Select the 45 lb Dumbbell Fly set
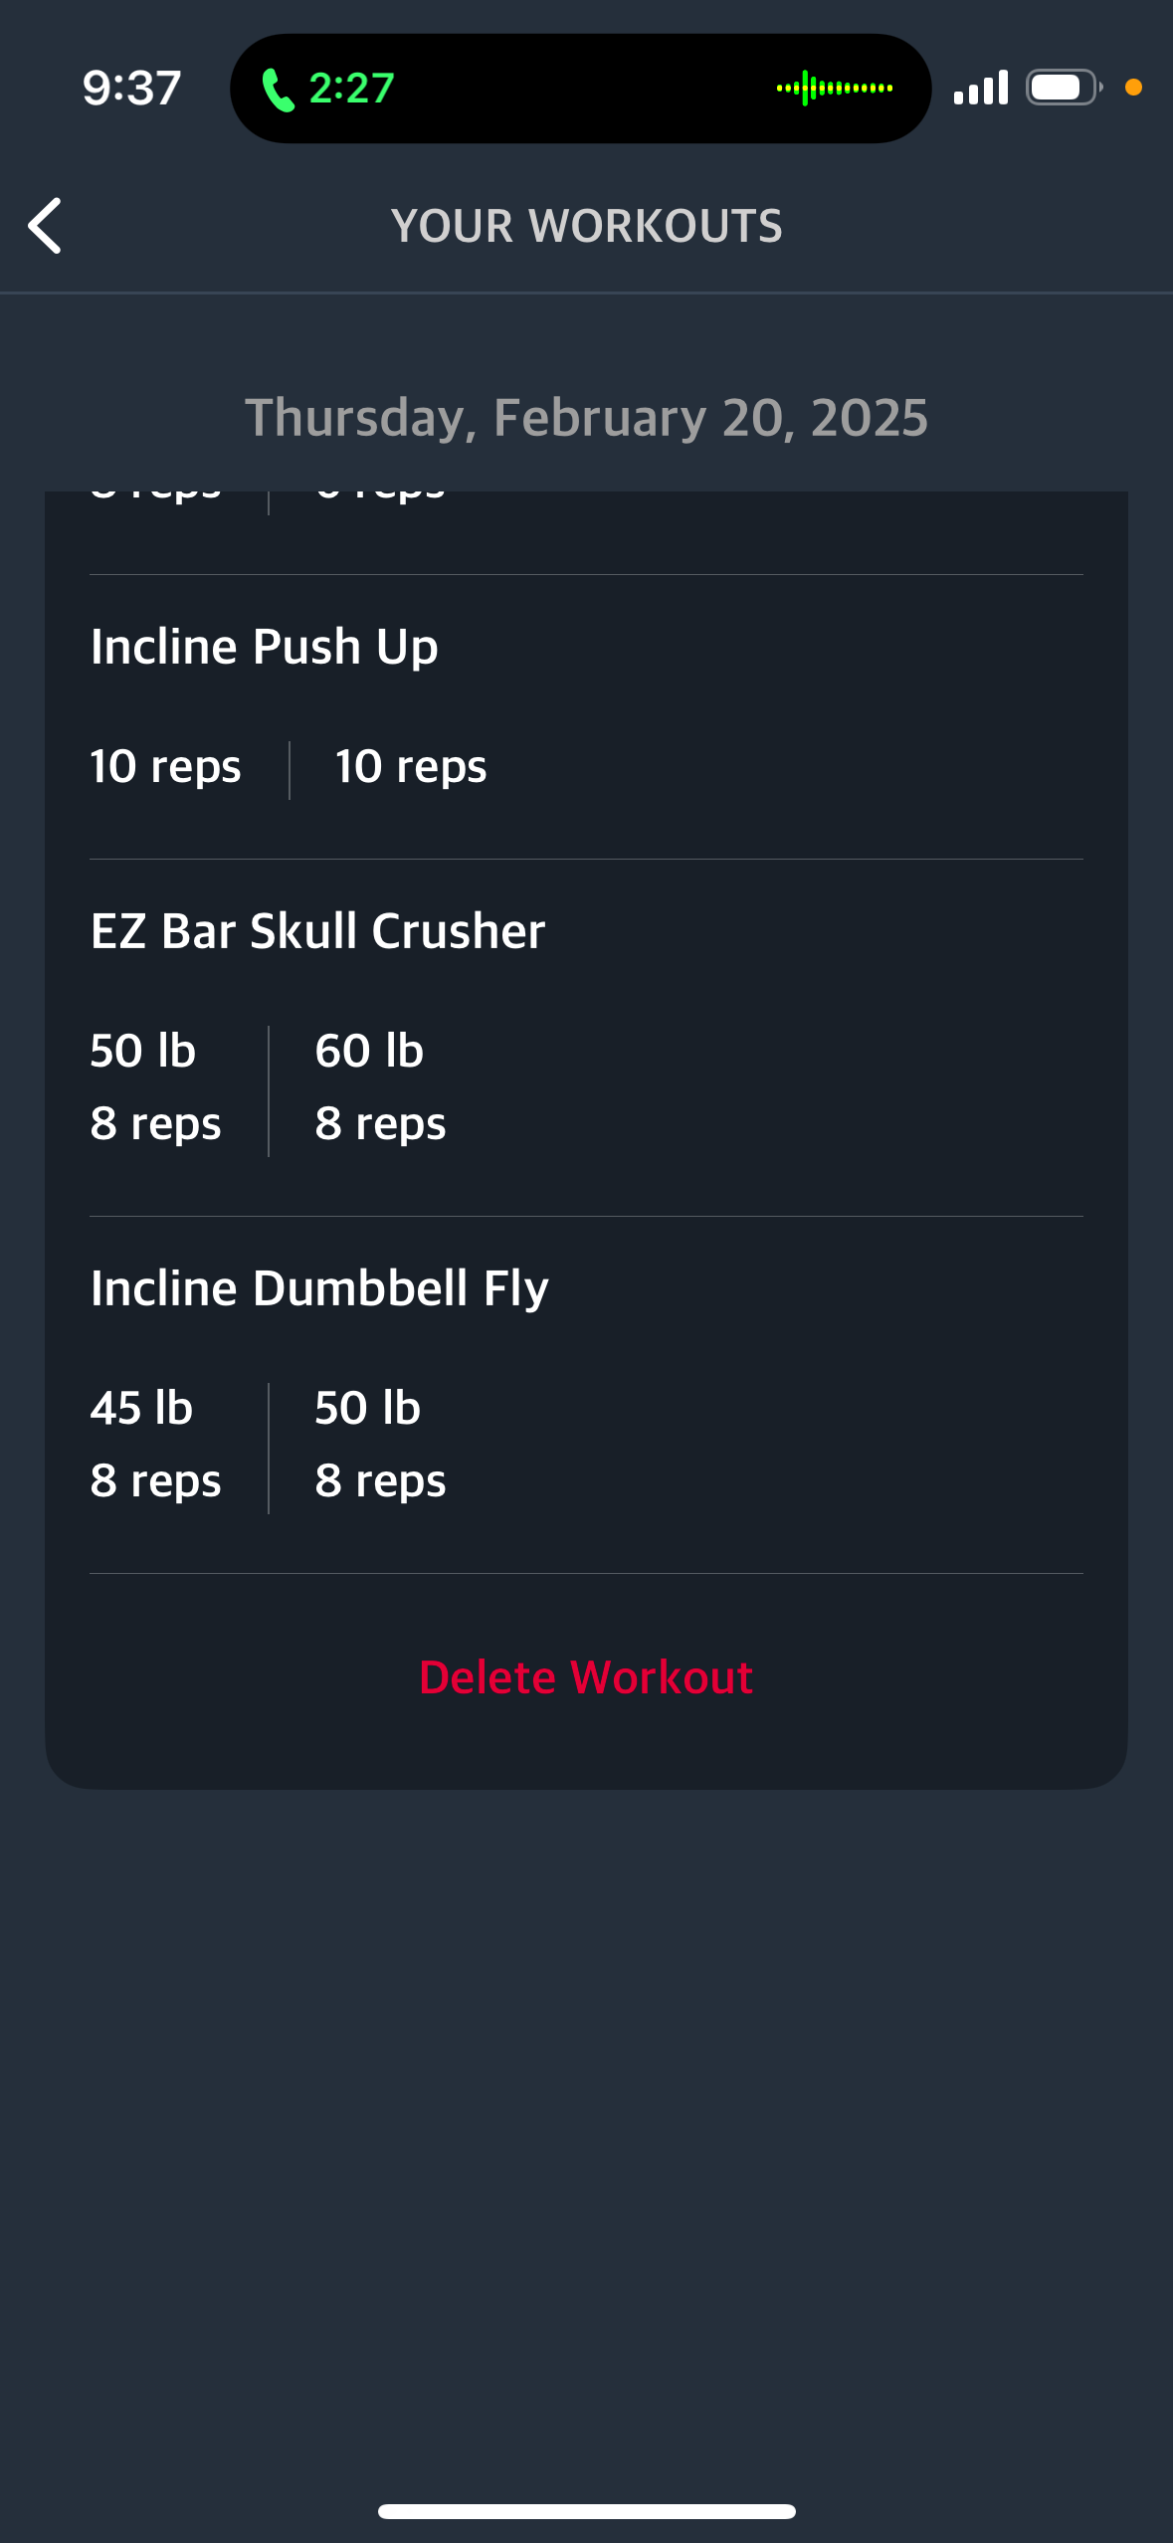The height and width of the screenshot is (2543, 1173). [x=155, y=1445]
